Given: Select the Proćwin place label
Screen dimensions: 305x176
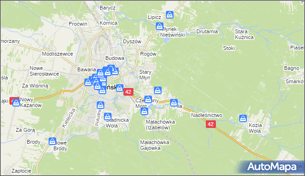Looking at the screenshot, I should click(x=78, y=24).
